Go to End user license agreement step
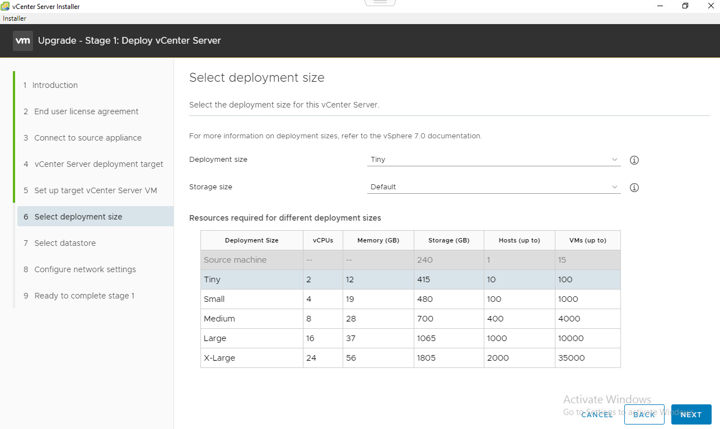The image size is (720, 429). [86, 111]
